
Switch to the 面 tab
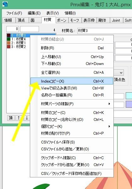pyautogui.click(x=35, y=20)
